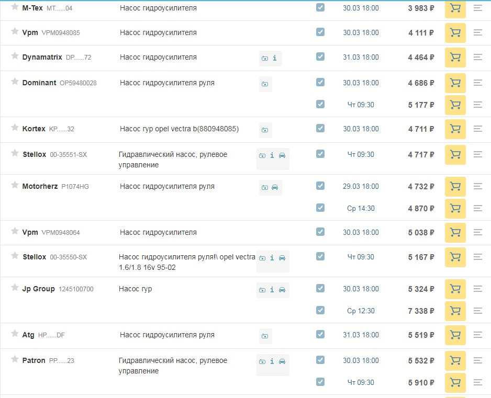491x398 pixels.
Task: Add the 4 111 ₽ Vpm item to cart
Action: click(455, 32)
